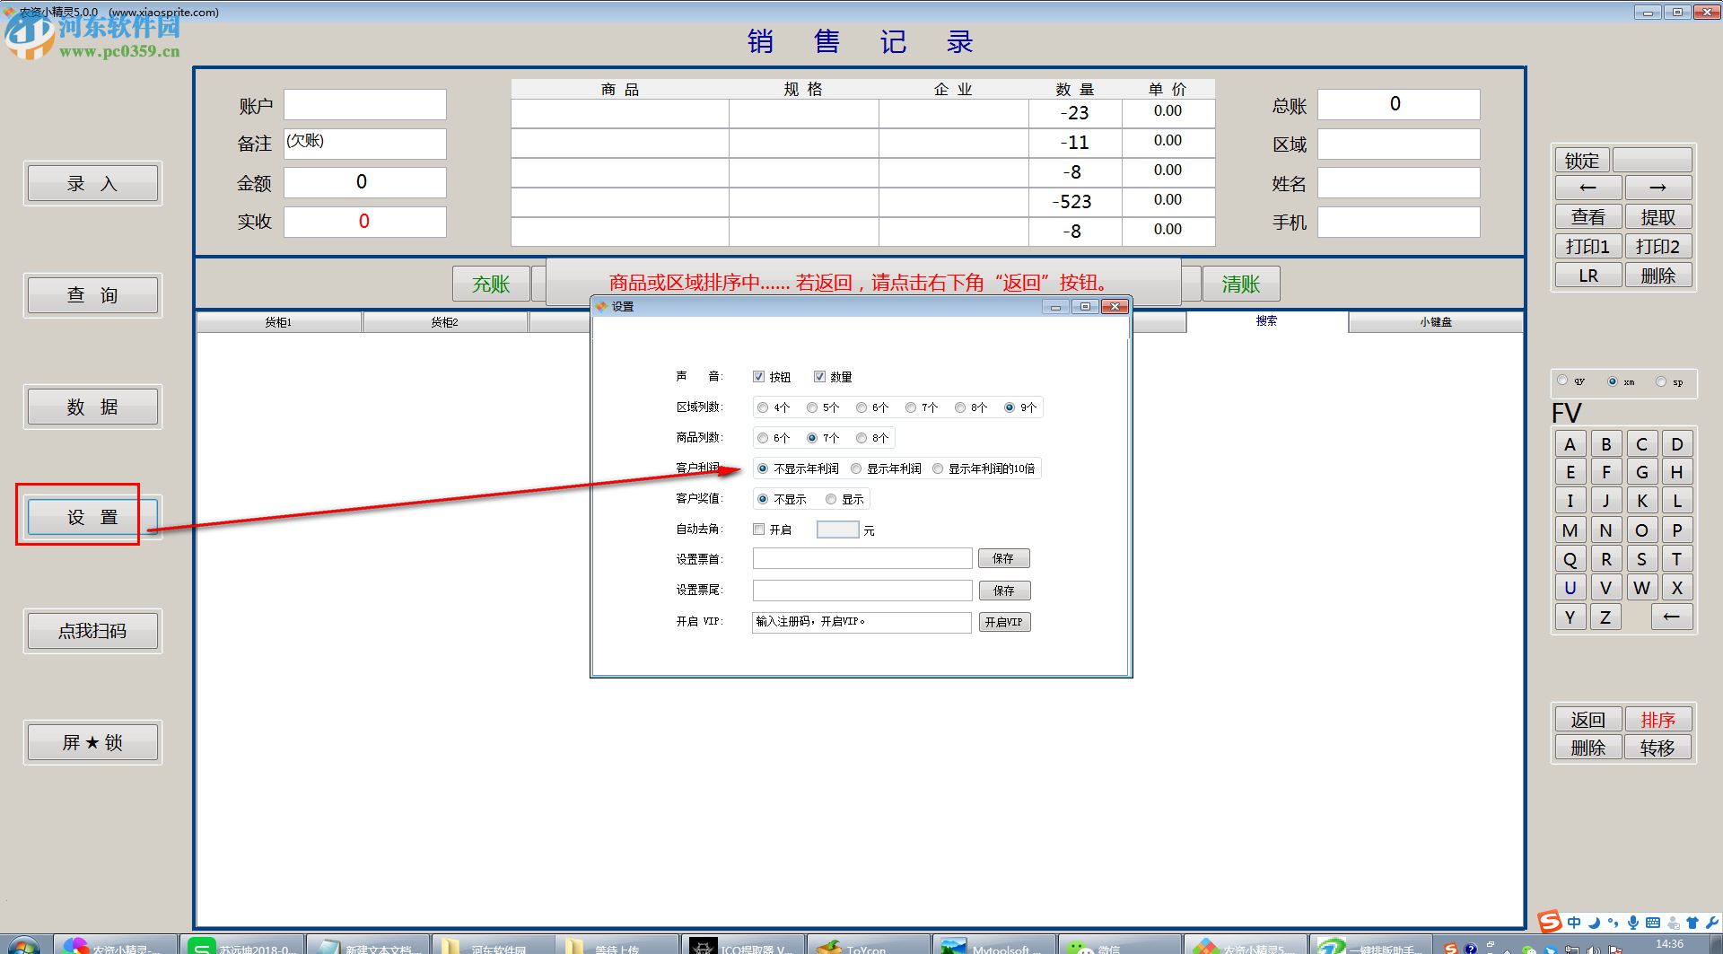Click the red 排序 button
Screen dimensions: 1723x954
[1657, 720]
